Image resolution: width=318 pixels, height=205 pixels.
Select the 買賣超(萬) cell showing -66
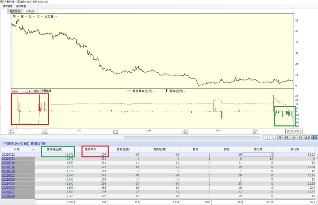click(159, 154)
